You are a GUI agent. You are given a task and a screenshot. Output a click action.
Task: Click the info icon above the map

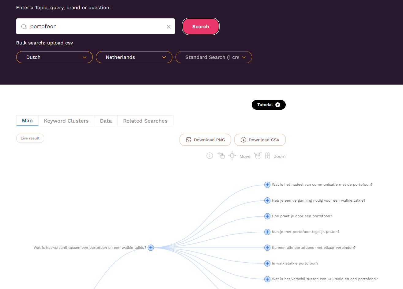pyautogui.click(x=210, y=156)
